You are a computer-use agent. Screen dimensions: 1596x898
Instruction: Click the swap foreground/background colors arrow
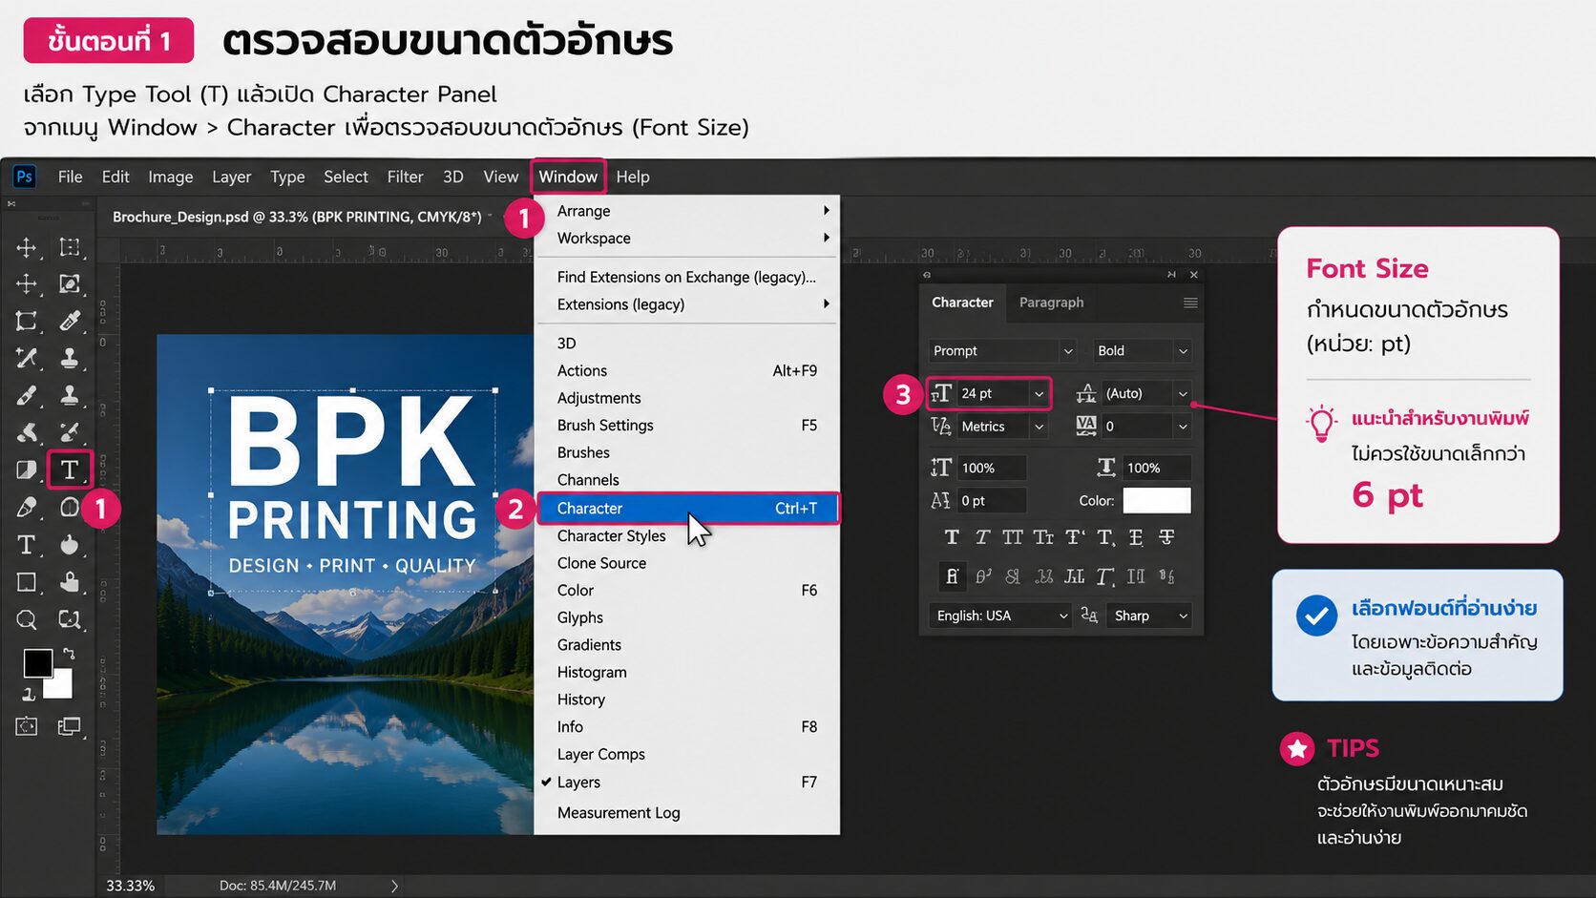click(69, 654)
